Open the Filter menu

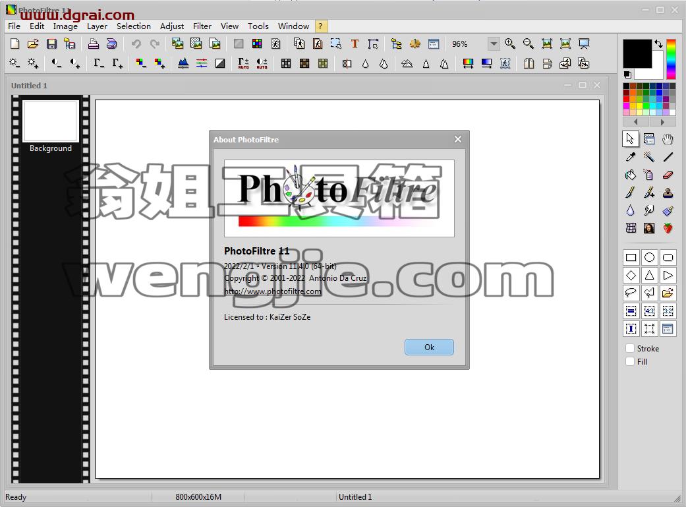(202, 26)
